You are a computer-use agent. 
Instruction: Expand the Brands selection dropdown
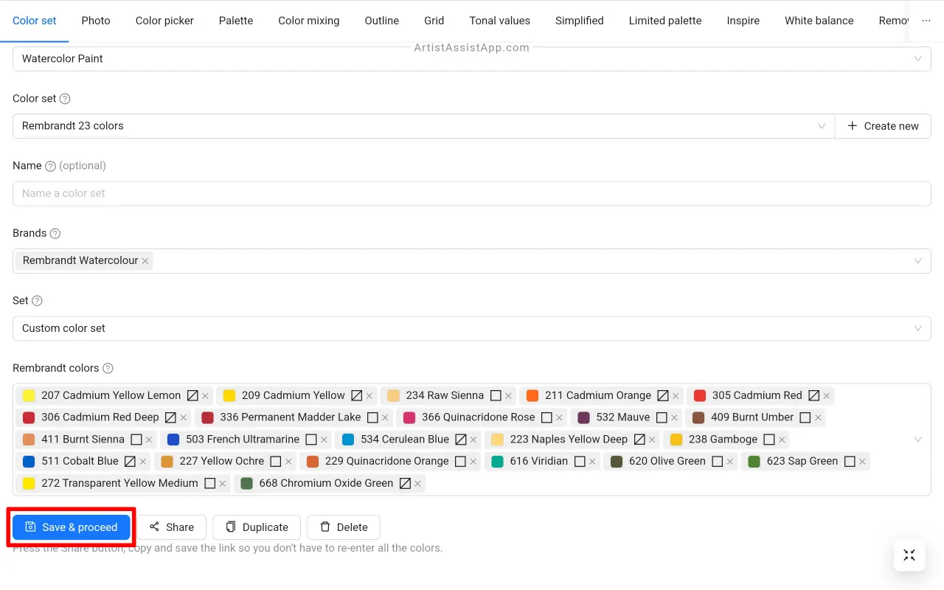pos(918,261)
